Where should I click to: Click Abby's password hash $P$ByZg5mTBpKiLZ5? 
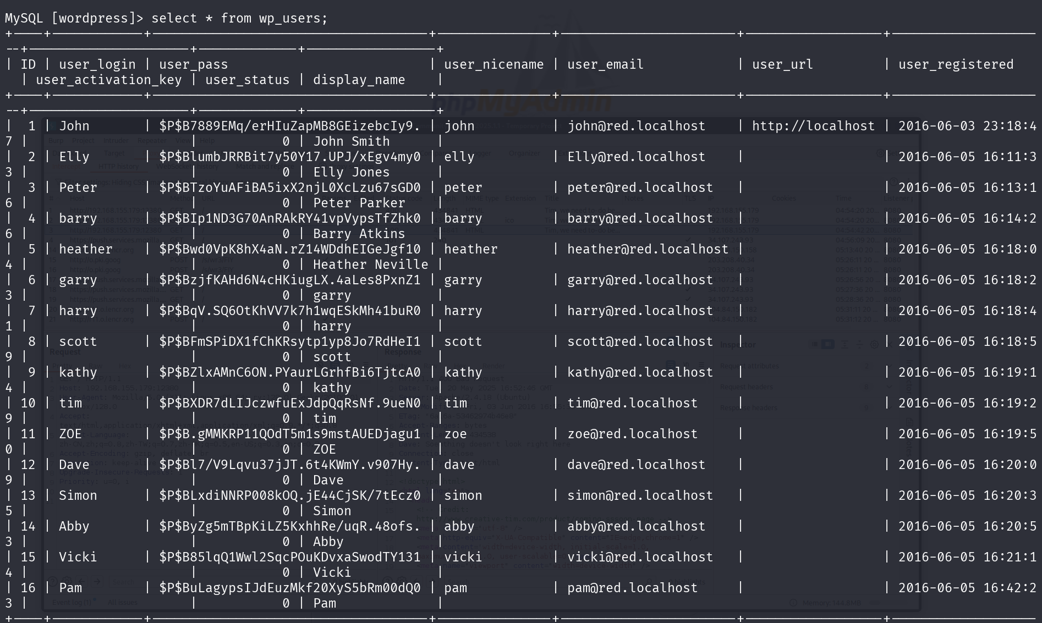coord(290,526)
